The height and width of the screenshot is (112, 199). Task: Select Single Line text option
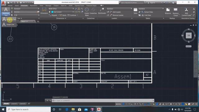pyautogui.click(x=9, y=24)
